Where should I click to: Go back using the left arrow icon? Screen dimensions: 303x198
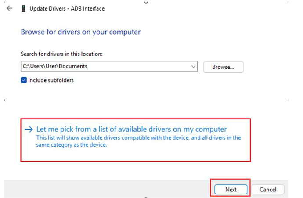click(9, 8)
